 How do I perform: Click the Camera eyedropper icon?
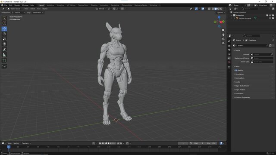[x=272, y=55]
